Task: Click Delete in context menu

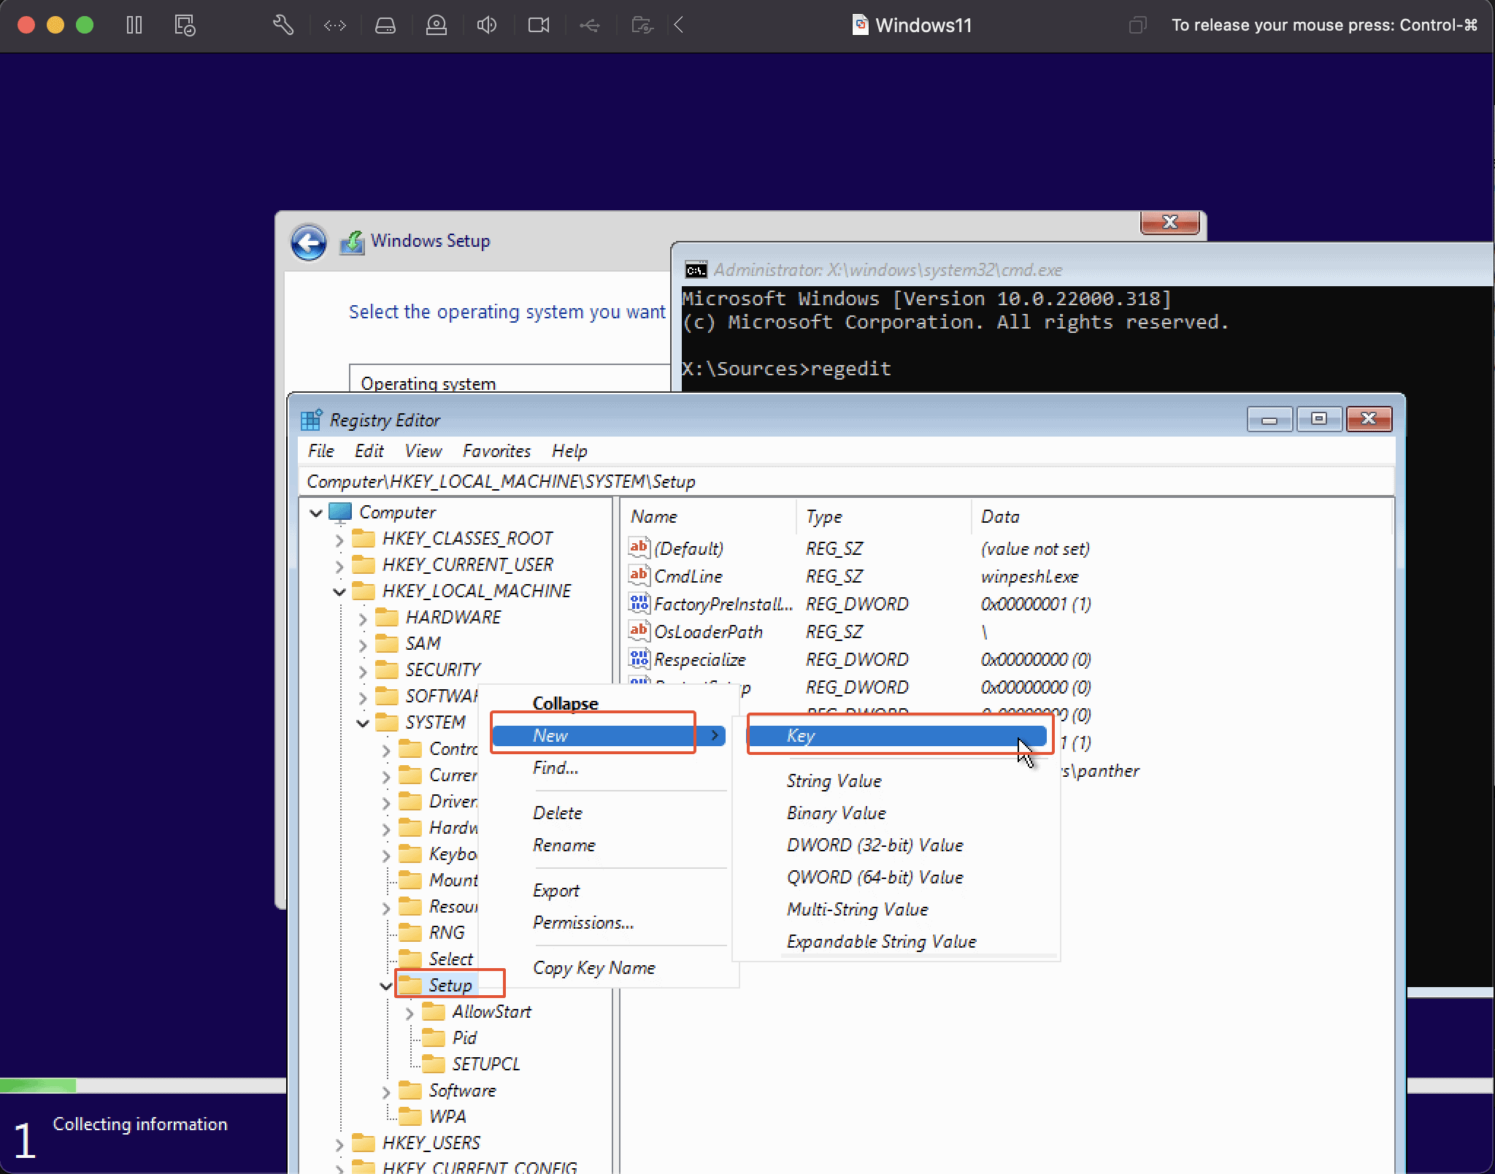Action: pyautogui.click(x=558, y=813)
